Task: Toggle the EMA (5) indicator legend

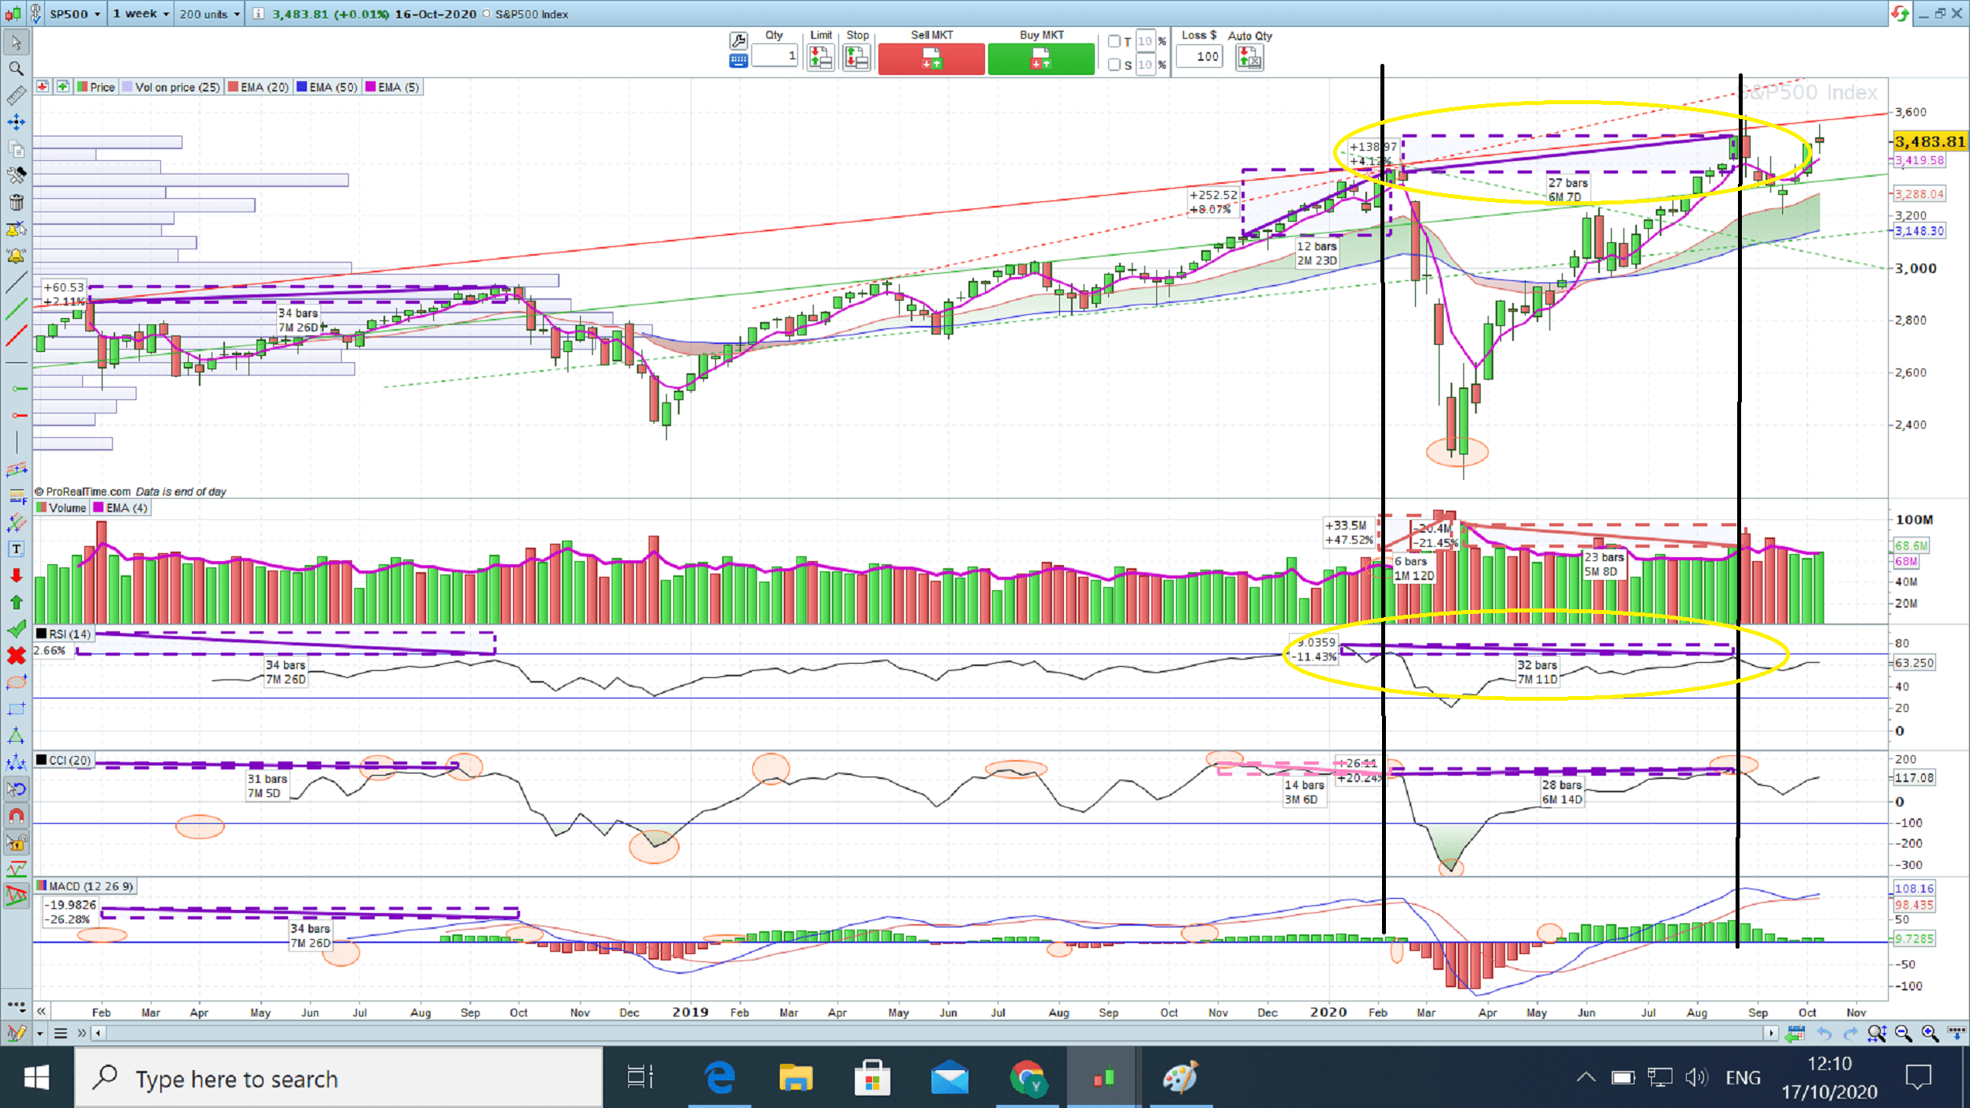Action: click(x=392, y=87)
